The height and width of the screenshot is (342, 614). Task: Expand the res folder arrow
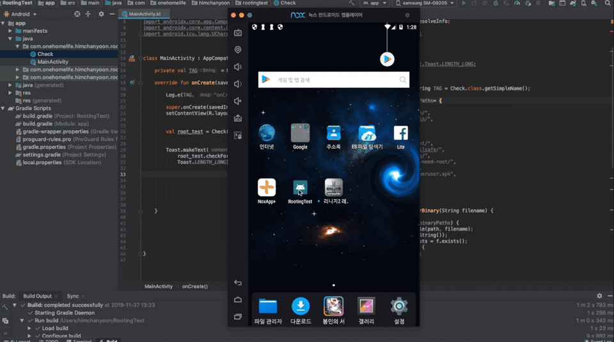[x=10, y=93]
